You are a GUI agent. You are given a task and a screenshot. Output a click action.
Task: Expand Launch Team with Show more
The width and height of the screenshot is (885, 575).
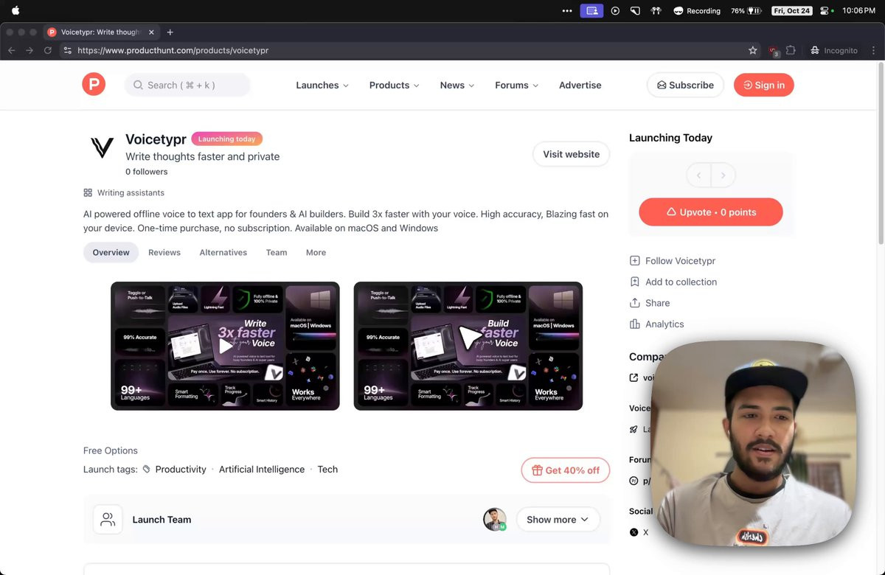click(x=558, y=519)
